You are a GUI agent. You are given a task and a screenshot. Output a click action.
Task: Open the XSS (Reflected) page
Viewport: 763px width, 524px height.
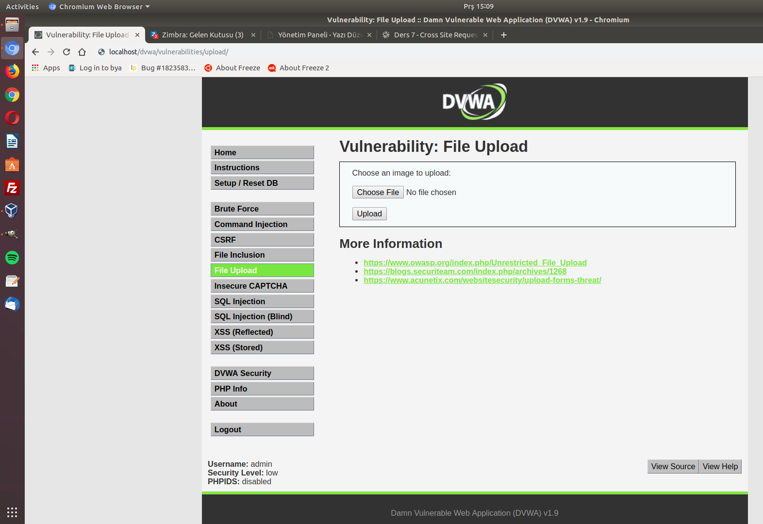click(x=262, y=332)
